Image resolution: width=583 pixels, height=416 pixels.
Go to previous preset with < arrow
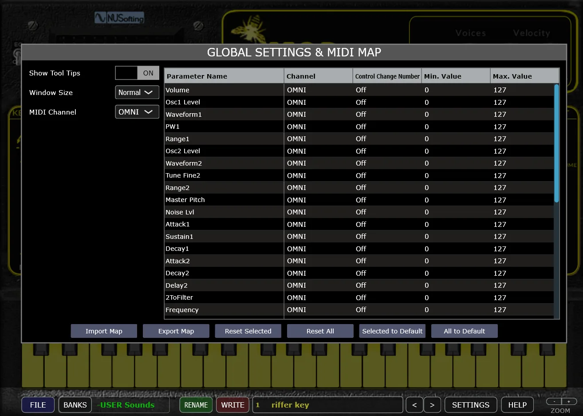[414, 405]
